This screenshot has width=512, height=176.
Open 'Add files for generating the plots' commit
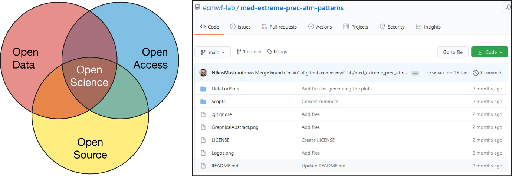[x=337, y=89]
